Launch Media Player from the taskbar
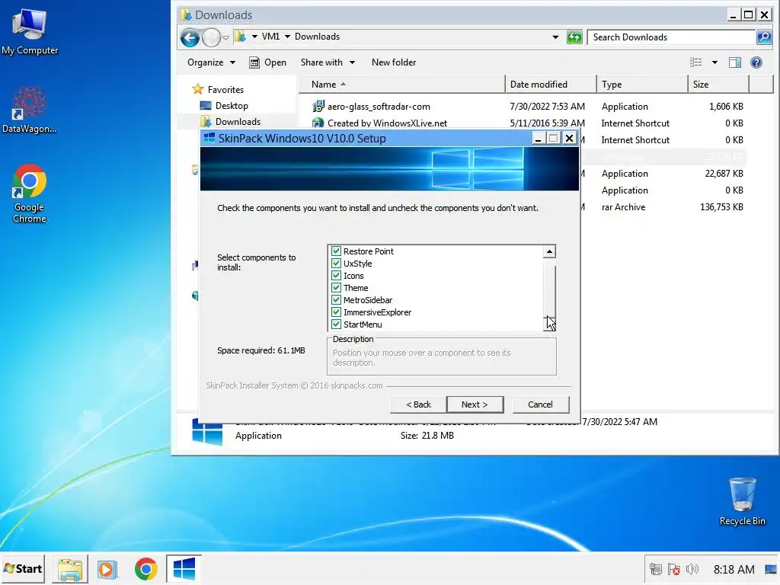 click(x=107, y=569)
